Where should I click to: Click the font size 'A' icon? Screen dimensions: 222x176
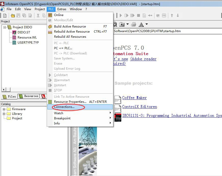tap(141, 24)
